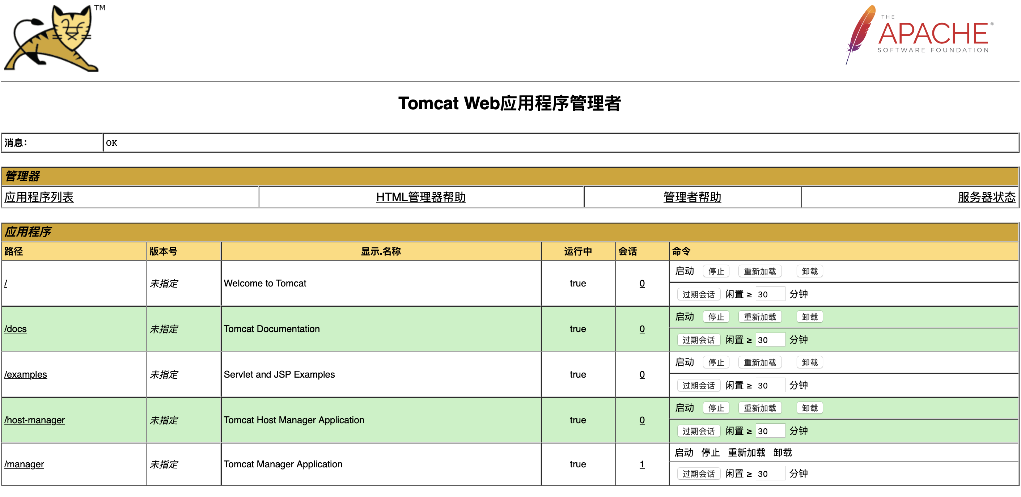Click the 'Servlet and JSP Examples' display name
The height and width of the screenshot is (497, 1021).
(x=279, y=374)
